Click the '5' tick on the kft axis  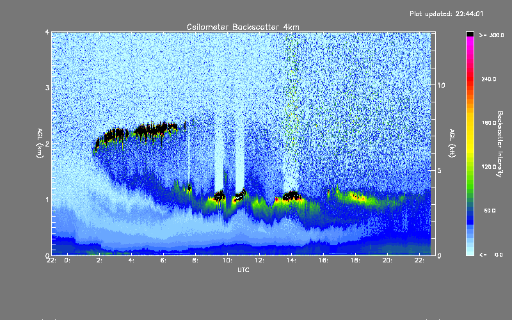(x=439, y=170)
